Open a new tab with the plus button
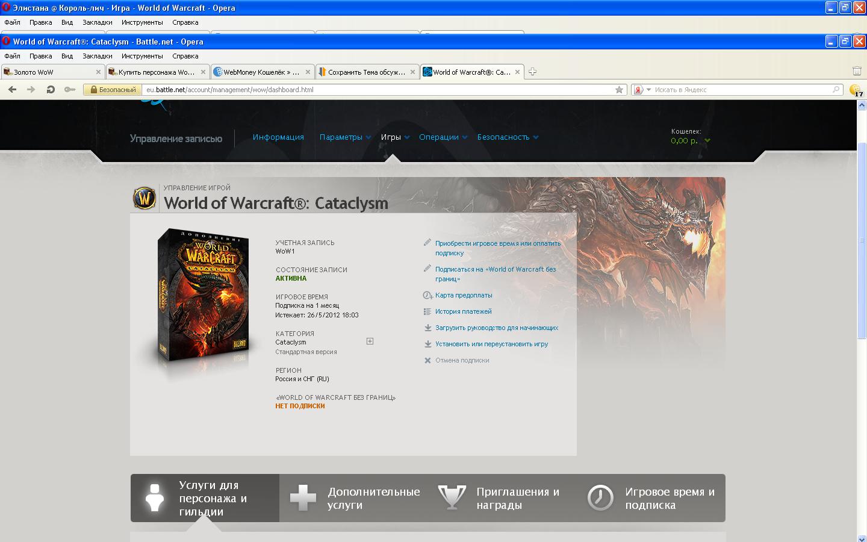This screenshot has height=542, width=867. coord(532,72)
